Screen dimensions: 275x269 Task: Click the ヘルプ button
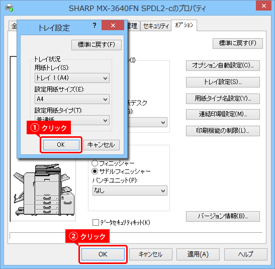click(x=245, y=254)
